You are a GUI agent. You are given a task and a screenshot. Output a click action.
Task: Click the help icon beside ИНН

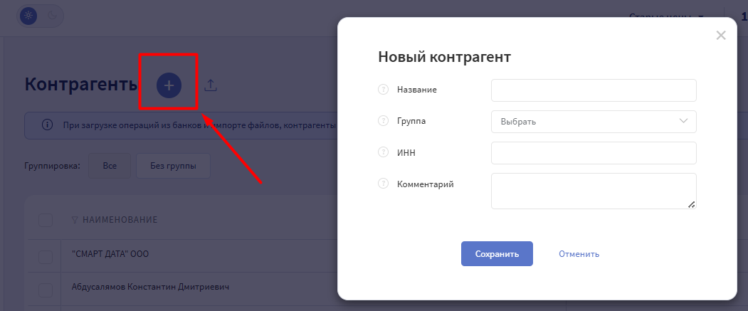(383, 152)
